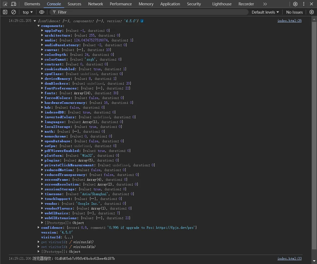Switch to the Network tab
This screenshot has width=317, height=264.
(95, 4)
